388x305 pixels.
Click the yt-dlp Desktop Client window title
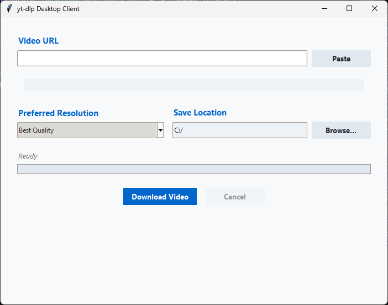(48, 9)
